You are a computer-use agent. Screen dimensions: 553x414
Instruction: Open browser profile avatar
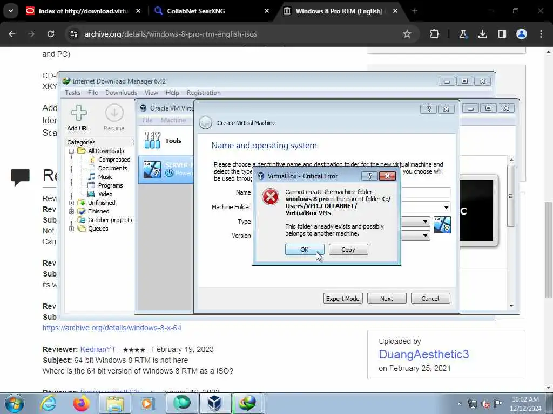coord(522,34)
